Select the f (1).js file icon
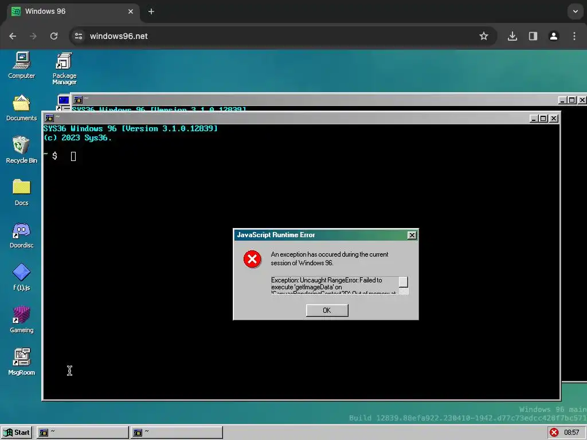 21,277
